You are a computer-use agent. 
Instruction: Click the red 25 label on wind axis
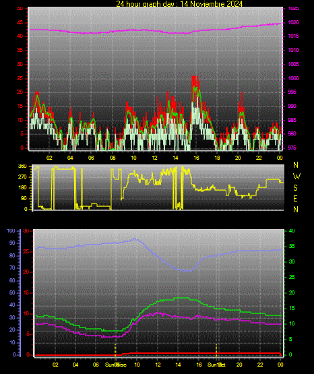point(20,78)
